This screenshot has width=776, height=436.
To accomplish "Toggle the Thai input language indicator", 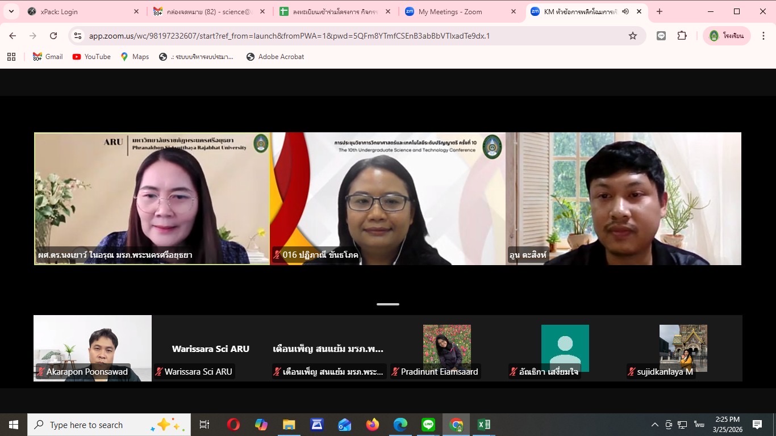I will coord(699,425).
